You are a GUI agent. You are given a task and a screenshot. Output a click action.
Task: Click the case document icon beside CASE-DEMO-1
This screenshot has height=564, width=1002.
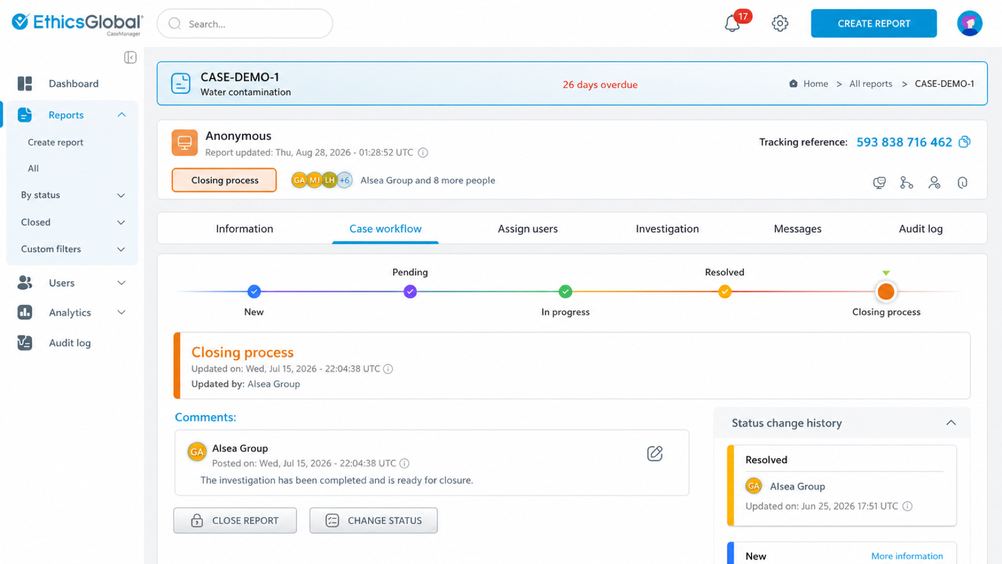pyautogui.click(x=181, y=84)
